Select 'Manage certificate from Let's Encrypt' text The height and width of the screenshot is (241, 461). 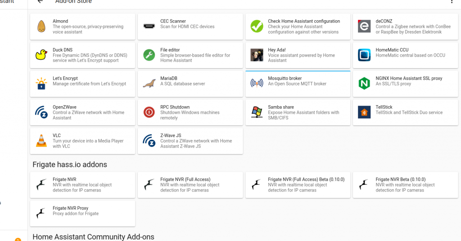(90, 84)
